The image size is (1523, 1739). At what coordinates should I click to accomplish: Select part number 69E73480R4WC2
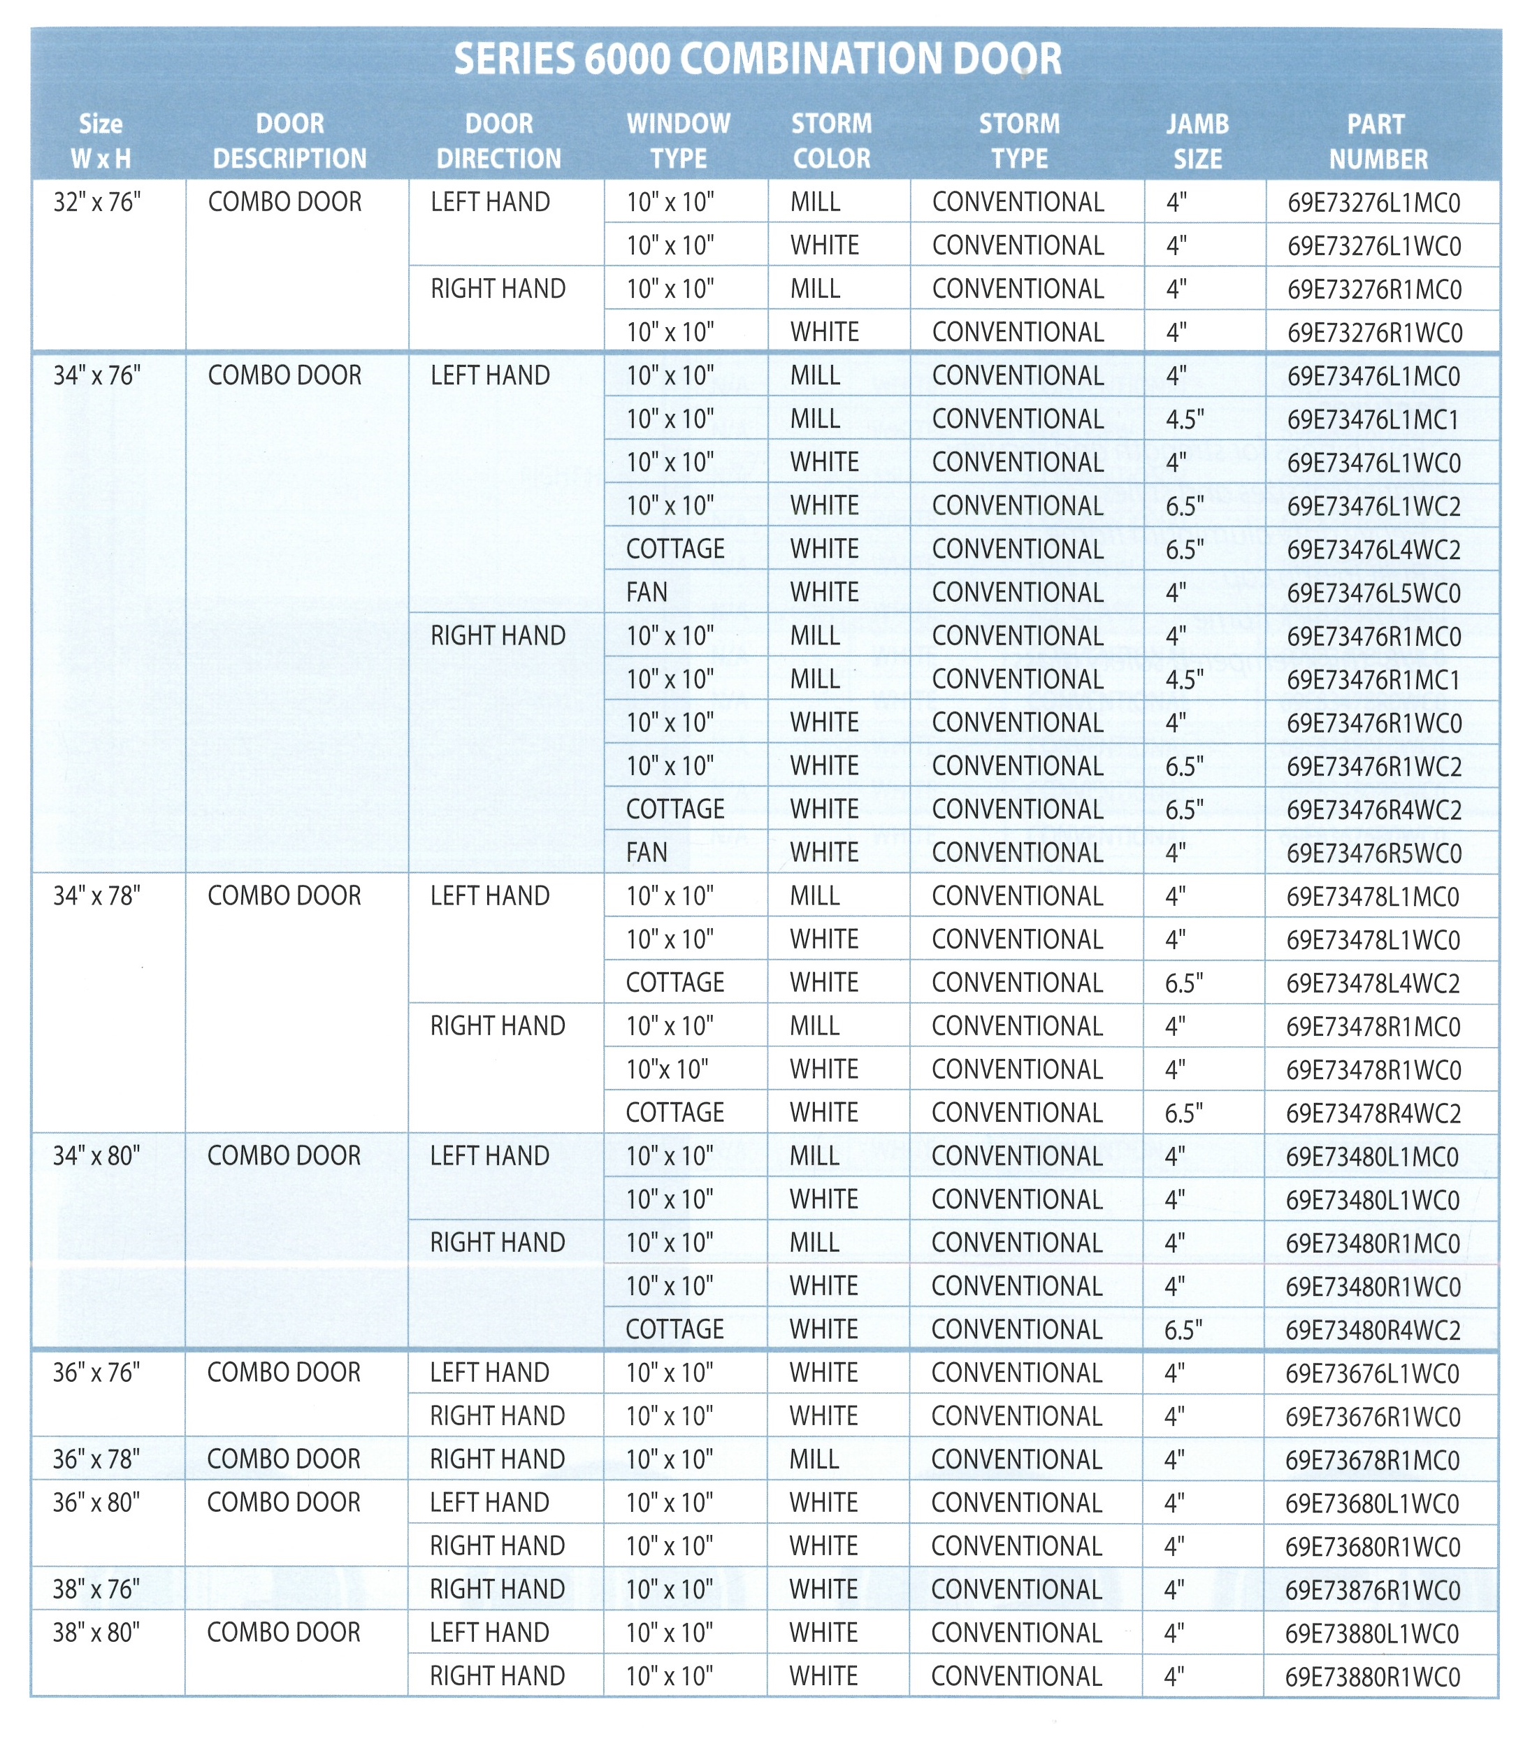tap(1373, 1330)
